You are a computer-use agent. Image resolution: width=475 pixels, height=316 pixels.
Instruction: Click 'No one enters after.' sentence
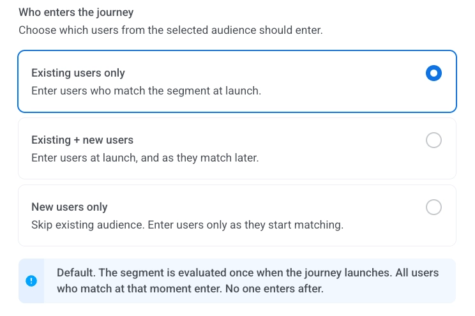[x=275, y=289]
